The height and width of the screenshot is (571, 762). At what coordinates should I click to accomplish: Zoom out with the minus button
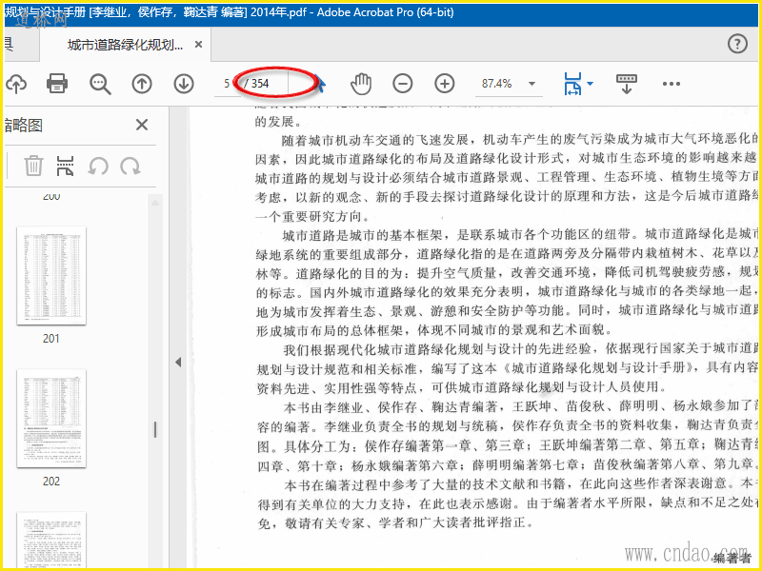(x=403, y=84)
